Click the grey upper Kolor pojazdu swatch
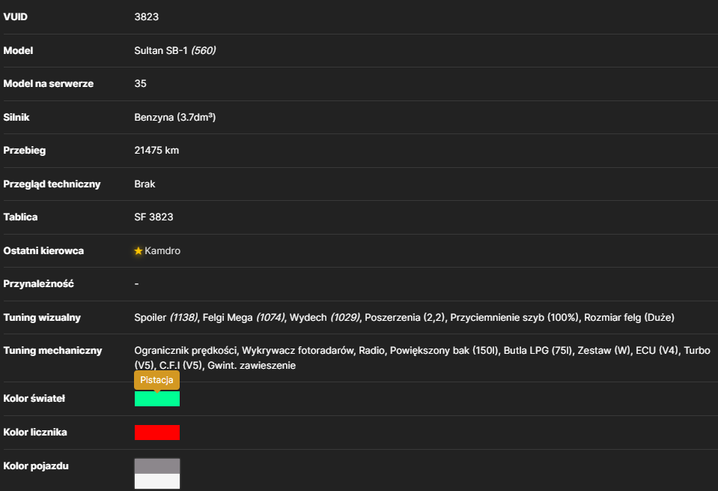 [157, 466]
